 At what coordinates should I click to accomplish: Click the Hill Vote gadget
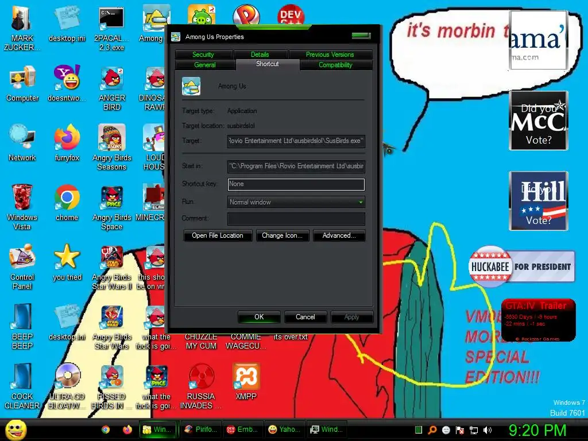pos(539,201)
